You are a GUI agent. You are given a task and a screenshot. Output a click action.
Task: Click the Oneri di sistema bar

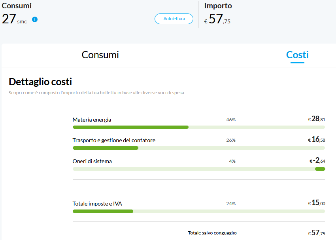[x=198, y=169]
